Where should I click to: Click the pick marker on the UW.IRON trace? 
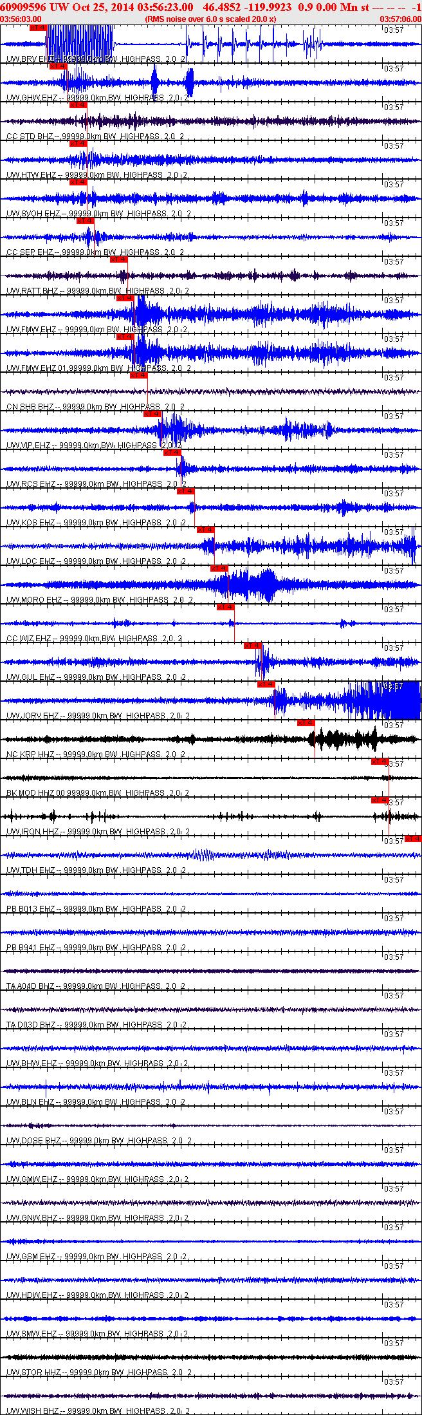(380, 800)
